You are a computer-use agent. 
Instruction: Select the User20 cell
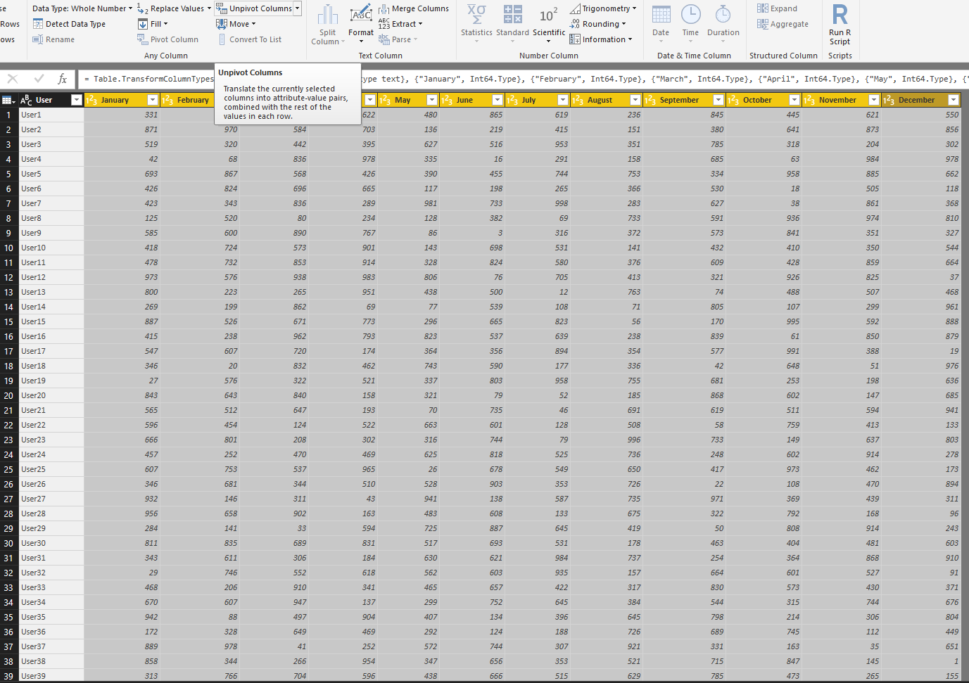pos(51,395)
